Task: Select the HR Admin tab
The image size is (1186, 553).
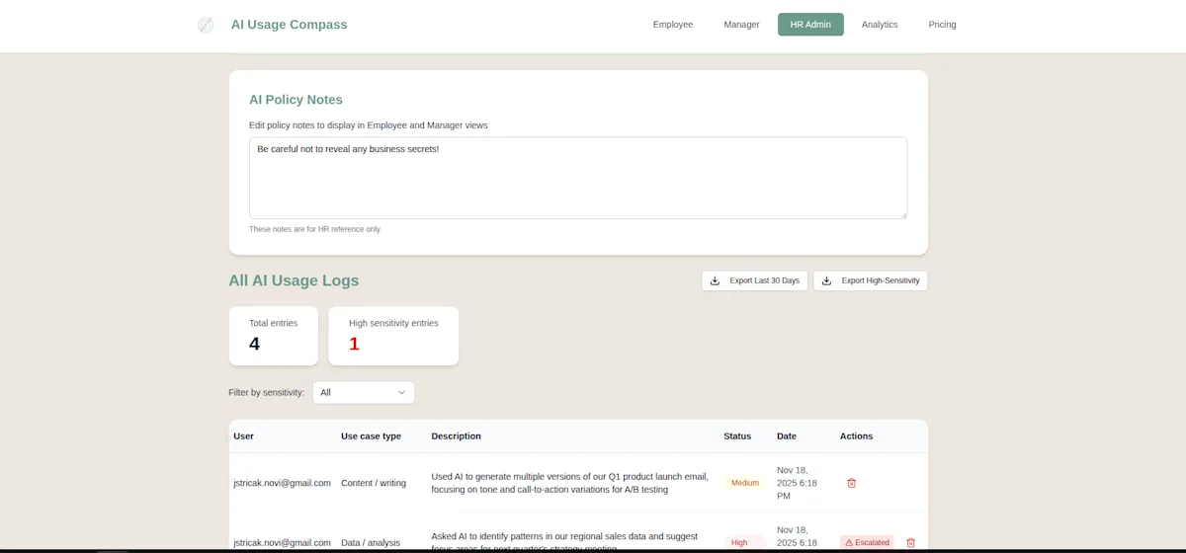Action: coord(810,25)
